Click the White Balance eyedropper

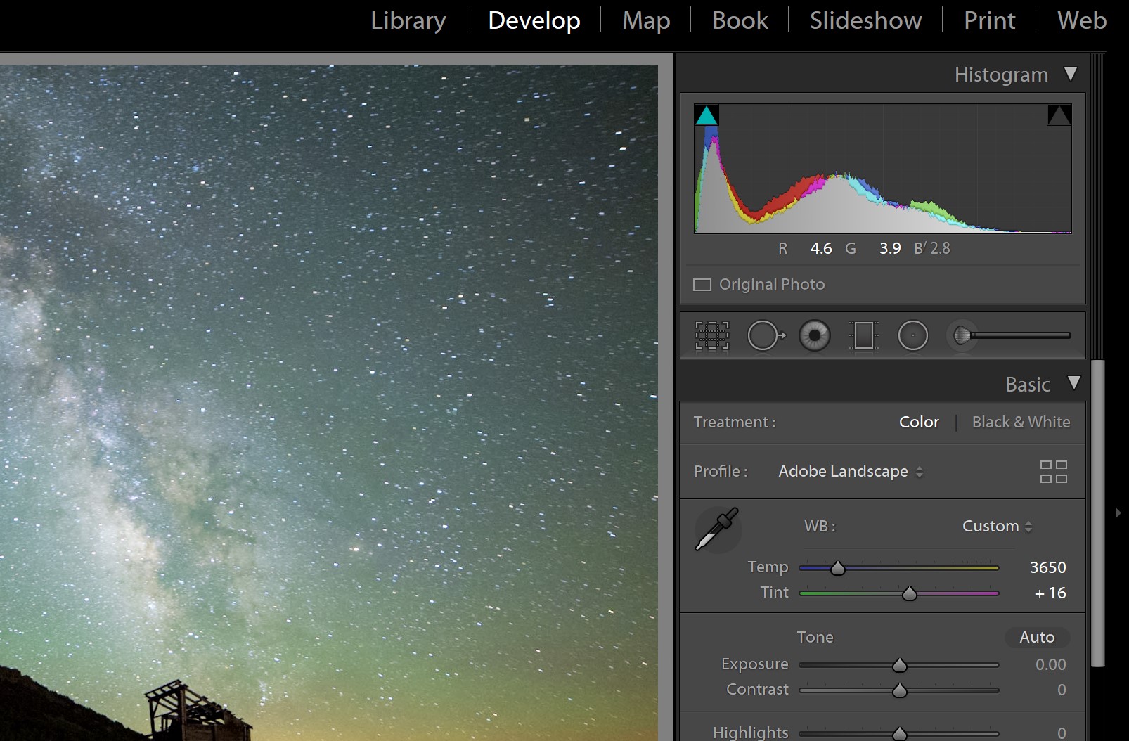coord(716,530)
